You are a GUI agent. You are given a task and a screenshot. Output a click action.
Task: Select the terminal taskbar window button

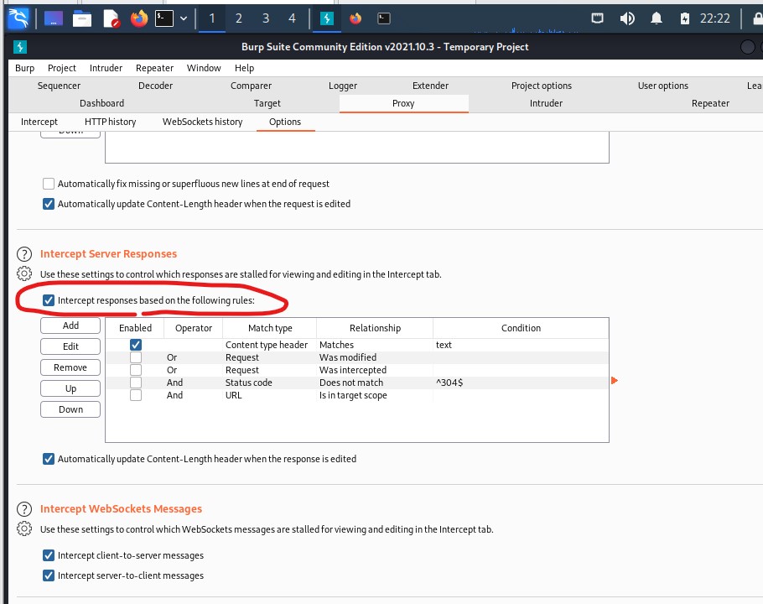(384, 18)
